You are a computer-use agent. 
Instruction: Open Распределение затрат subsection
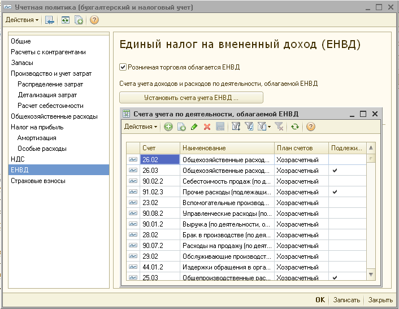click(x=50, y=84)
